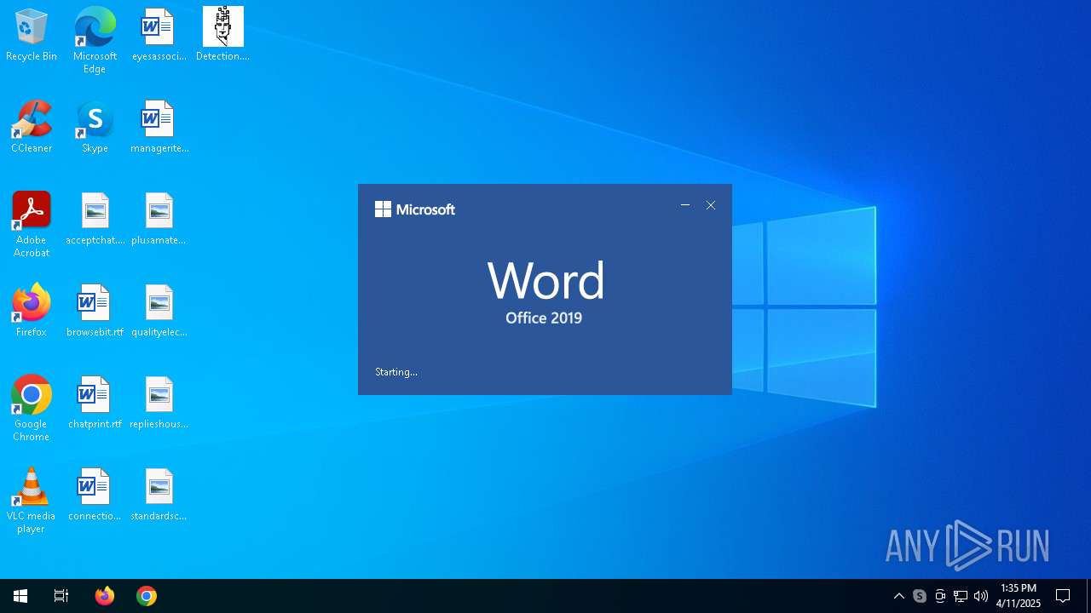The height and width of the screenshot is (613, 1091).
Task: Open Task View in the taskbar
Action: click(61, 596)
